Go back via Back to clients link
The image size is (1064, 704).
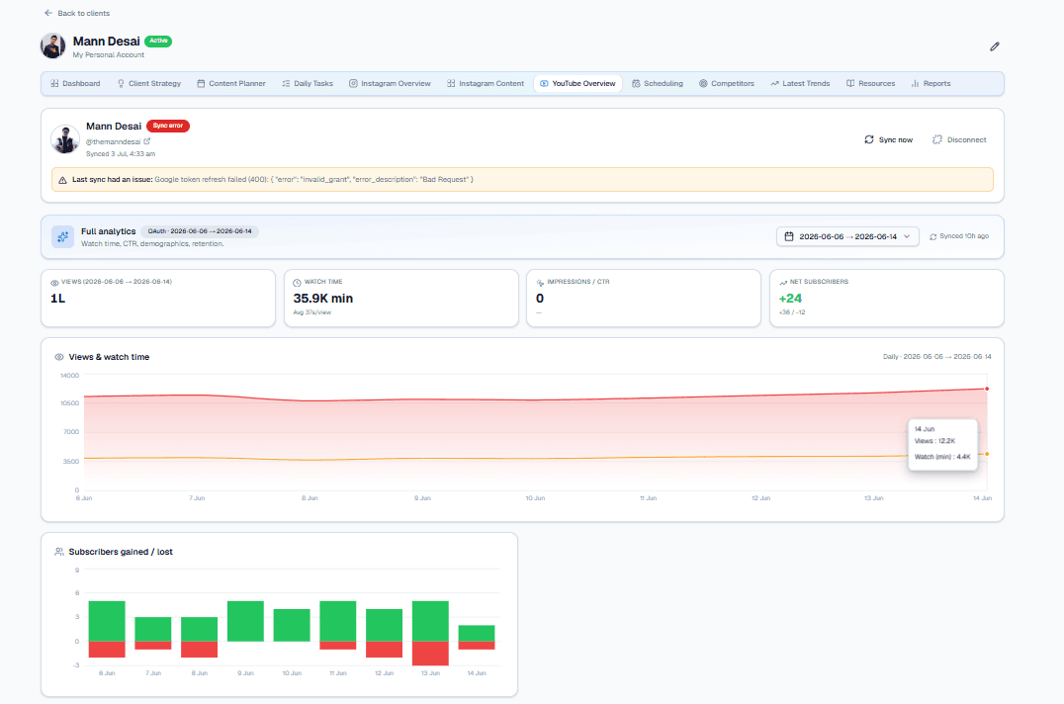77,13
